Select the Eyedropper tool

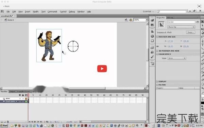[x=203, y=76]
